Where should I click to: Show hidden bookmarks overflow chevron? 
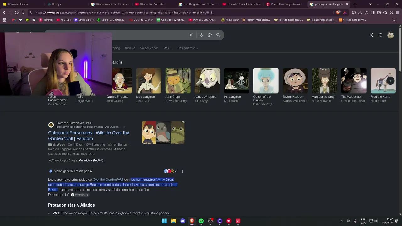click(394, 20)
